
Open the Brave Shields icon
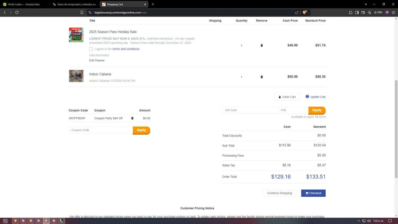305,12
